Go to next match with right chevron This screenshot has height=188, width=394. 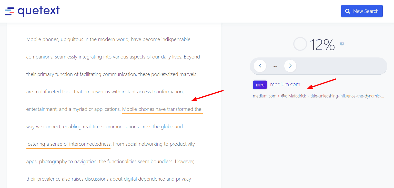[290, 66]
